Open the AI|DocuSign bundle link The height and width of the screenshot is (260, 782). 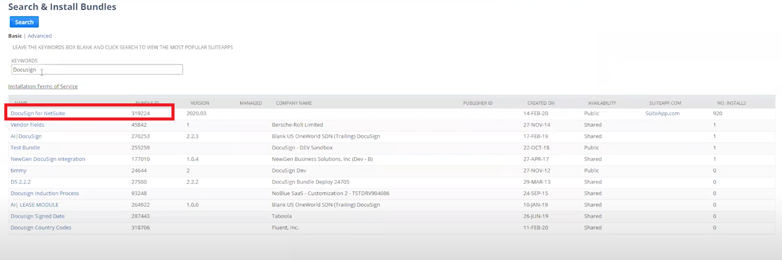(x=26, y=136)
